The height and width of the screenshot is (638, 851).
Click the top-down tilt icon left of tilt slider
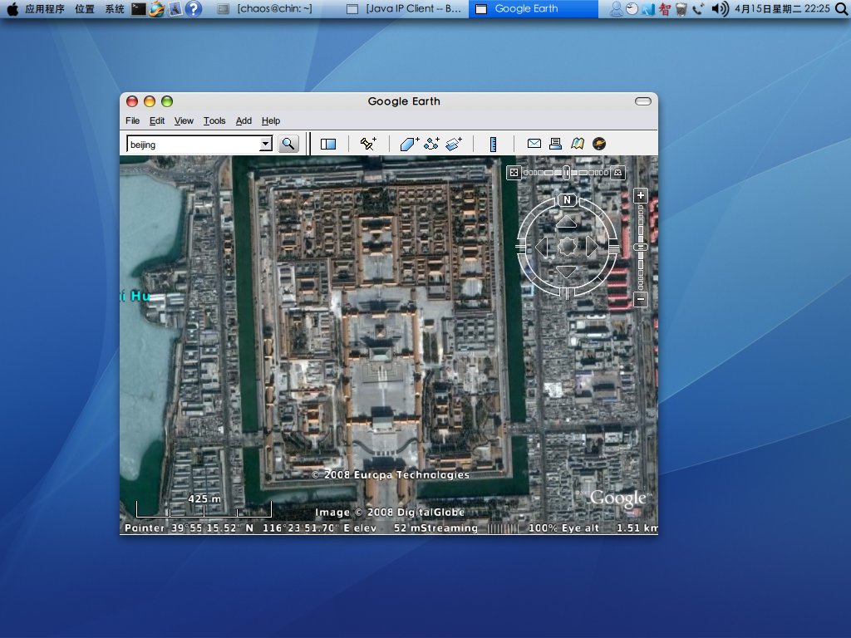pos(514,173)
